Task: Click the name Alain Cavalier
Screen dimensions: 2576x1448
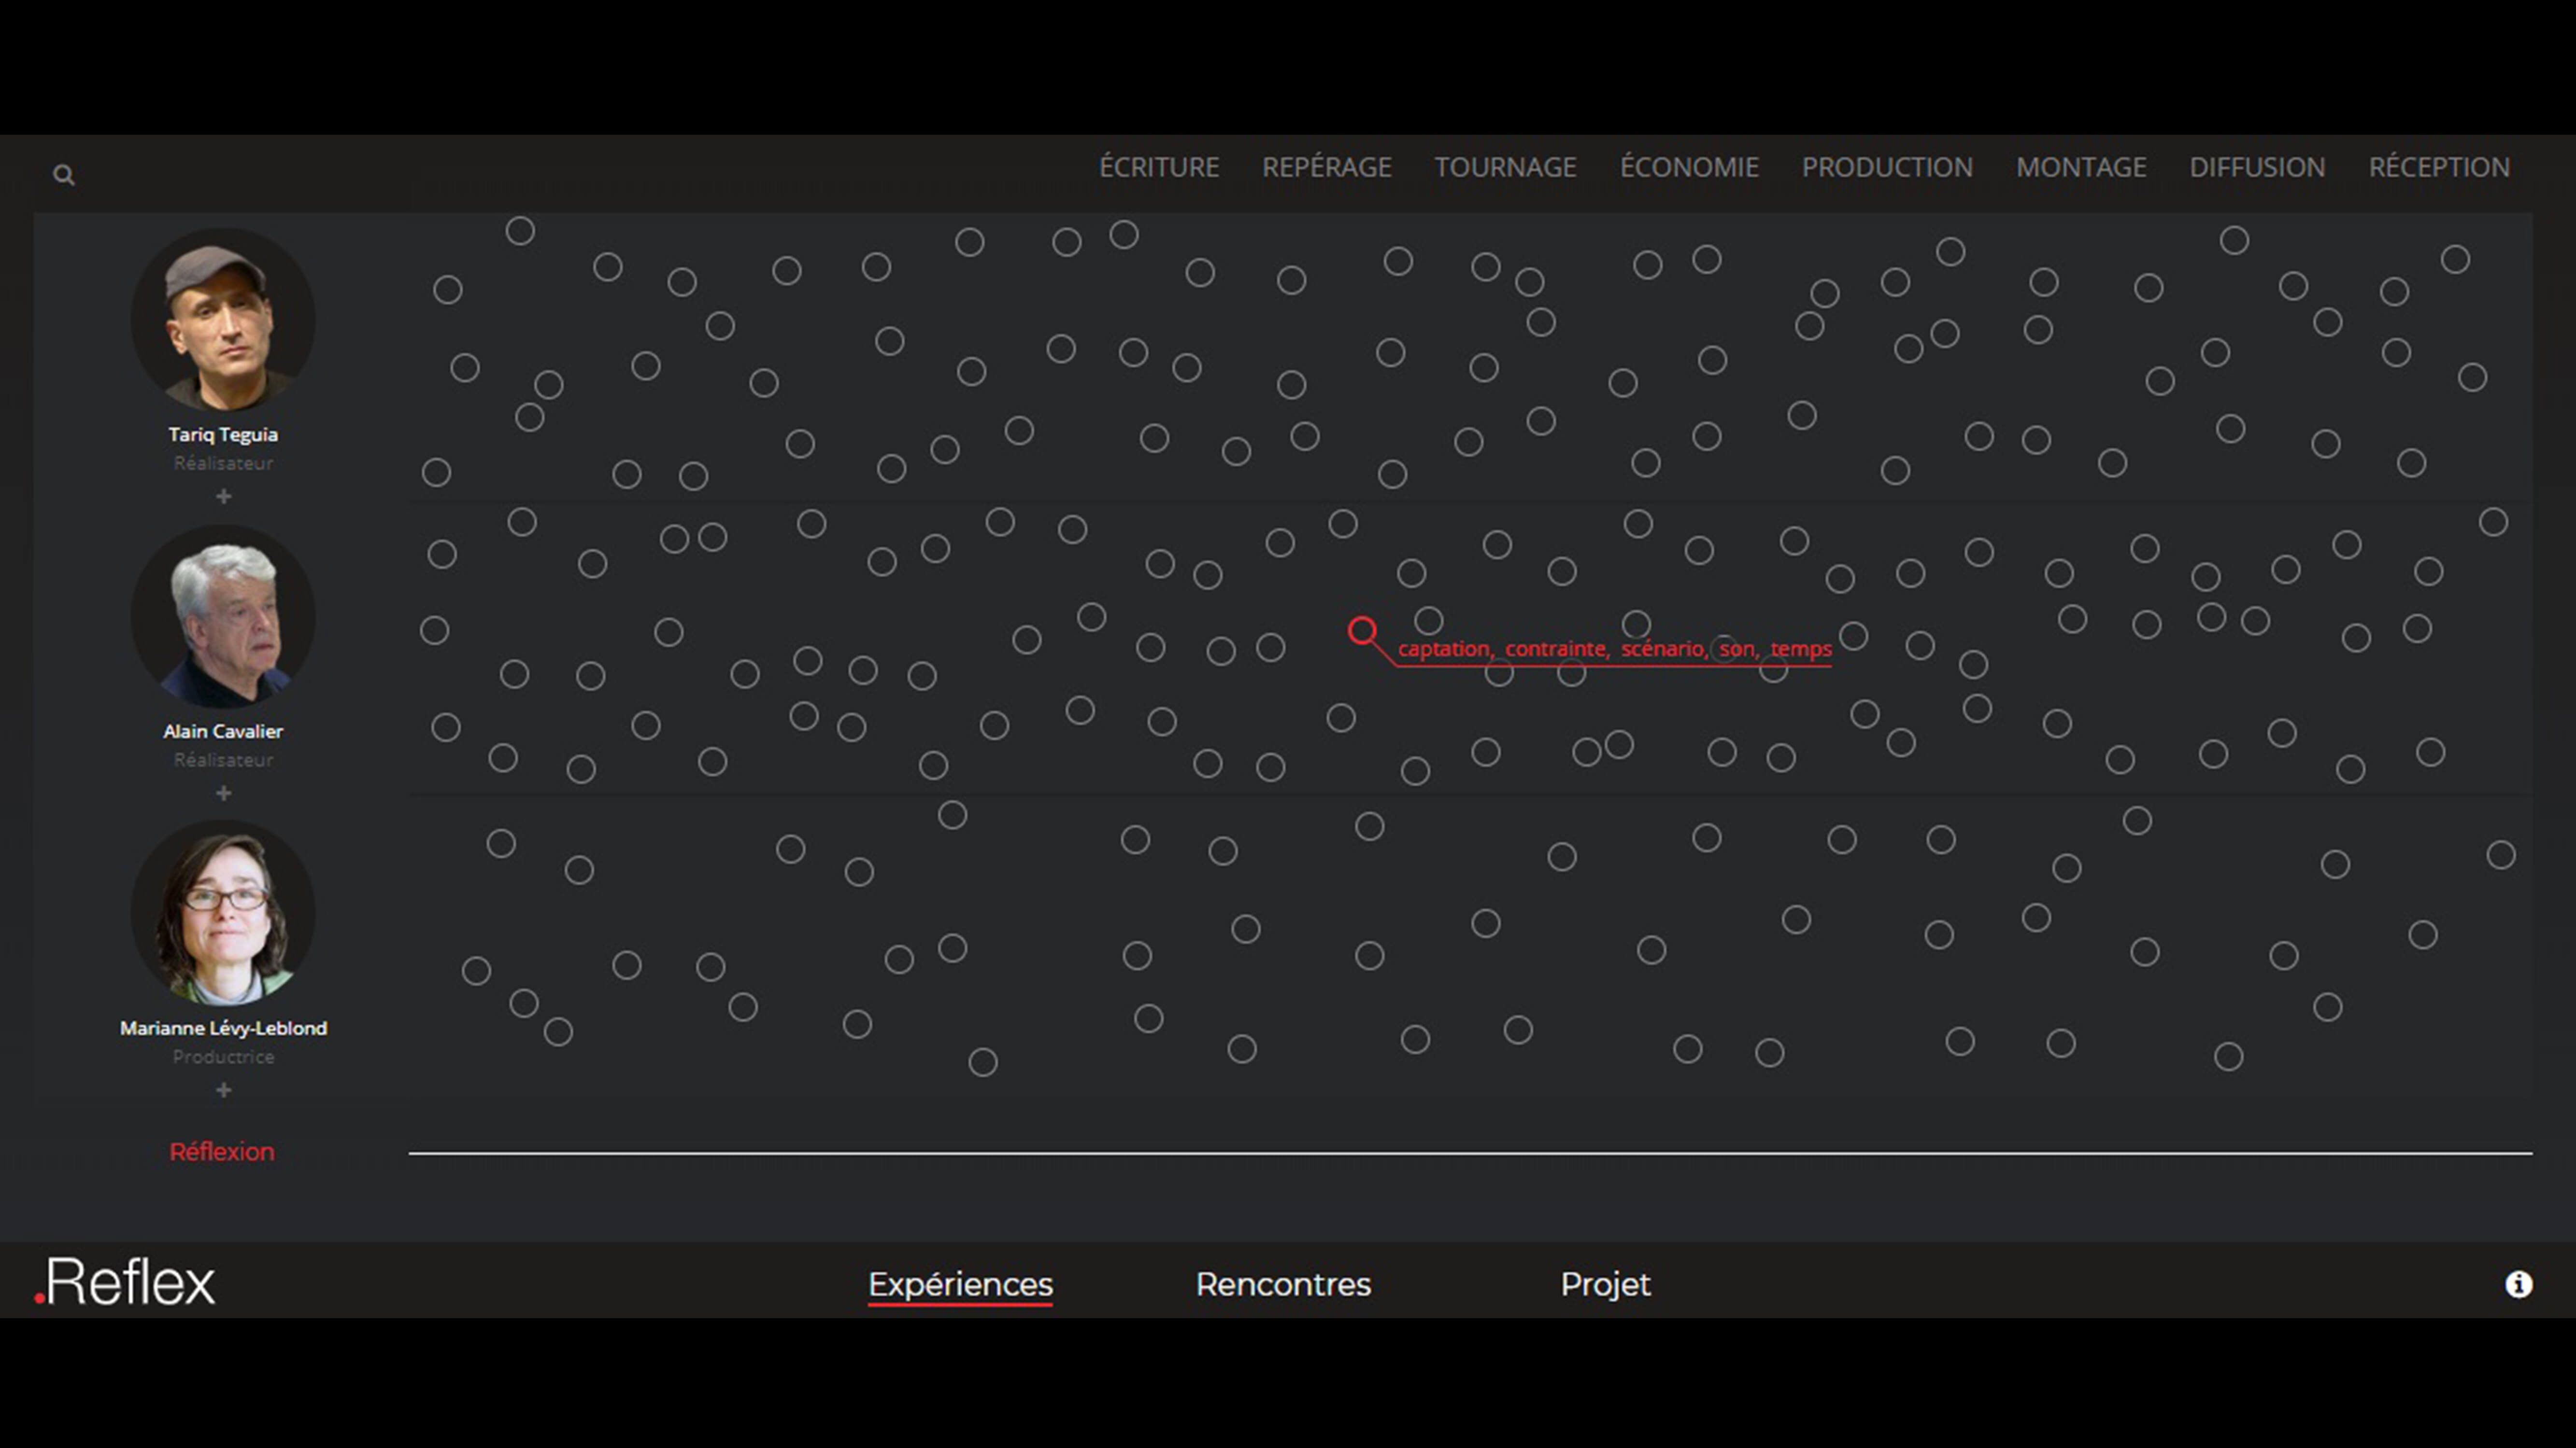Action: tap(223, 732)
